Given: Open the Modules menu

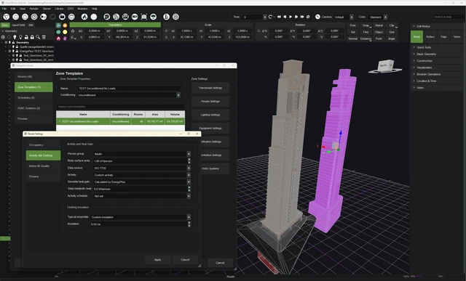Looking at the screenshot, I should pyautogui.click(x=82, y=9).
